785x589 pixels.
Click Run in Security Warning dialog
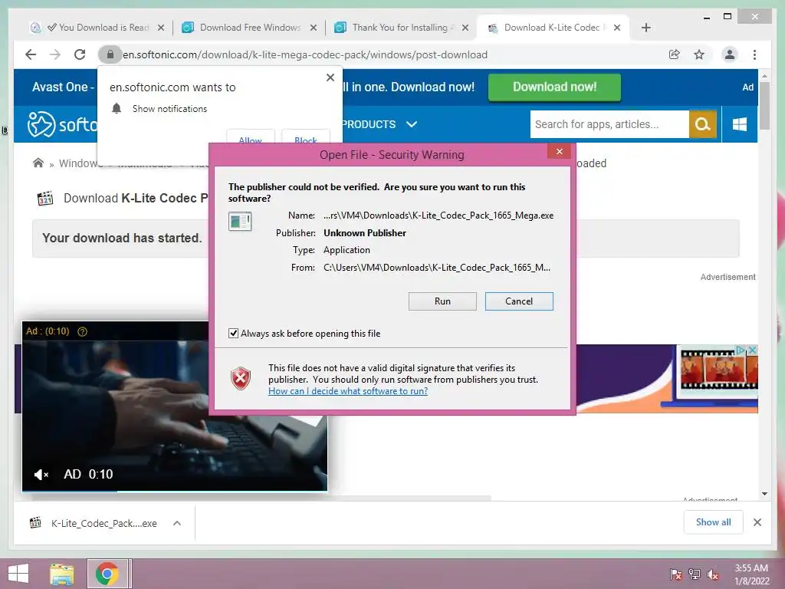click(442, 301)
